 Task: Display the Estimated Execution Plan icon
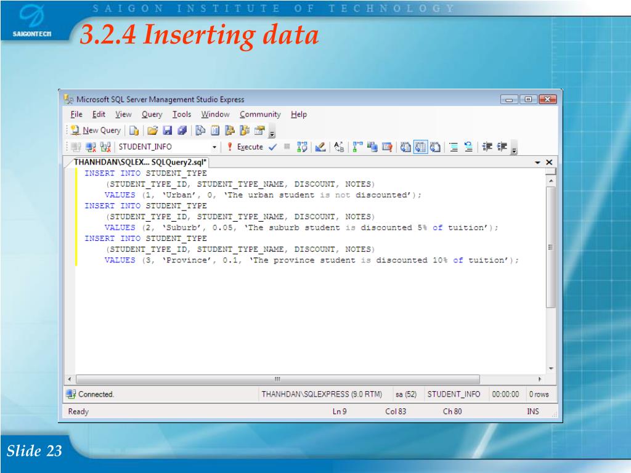point(302,147)
